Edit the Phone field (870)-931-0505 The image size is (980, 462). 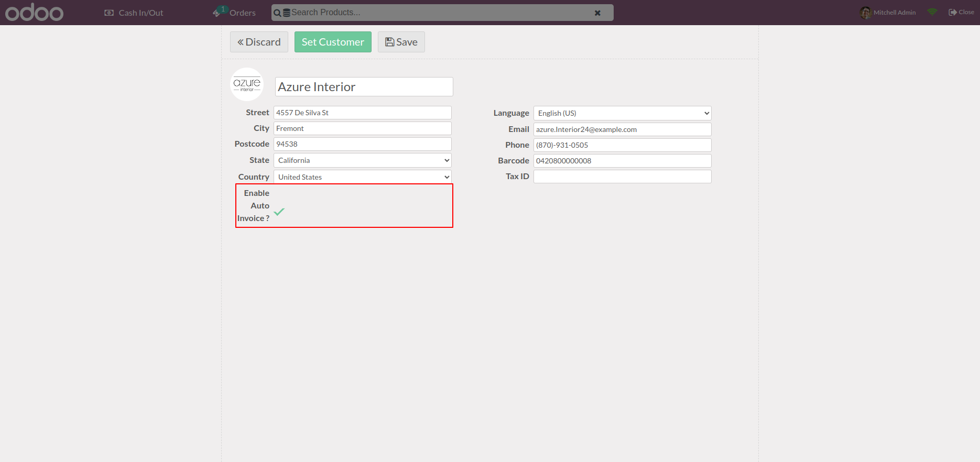pos(623,145)
